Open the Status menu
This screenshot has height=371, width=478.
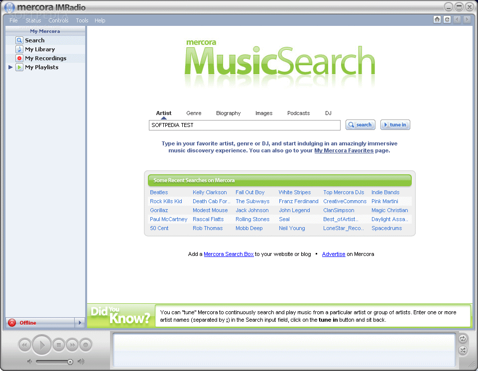33,20
